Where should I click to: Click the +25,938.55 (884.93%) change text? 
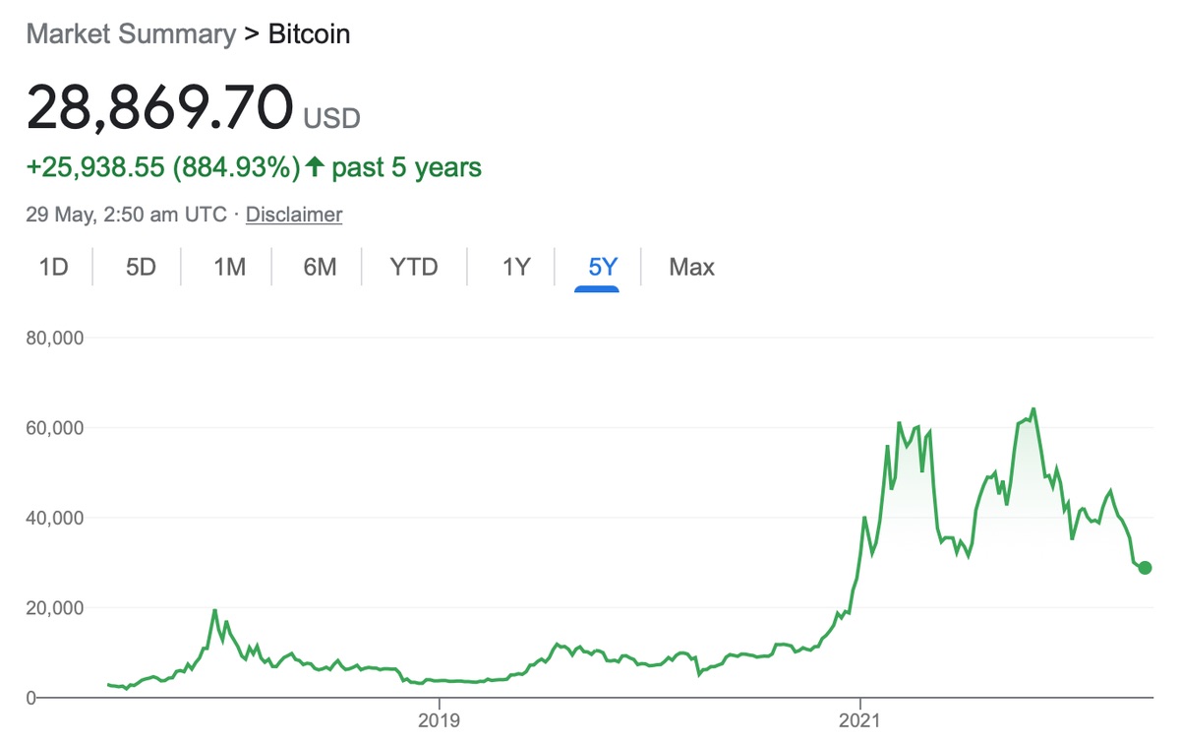(x=163, y=167)
